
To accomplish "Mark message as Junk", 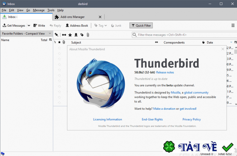I will pyautogui.click(x=116, y=26).
